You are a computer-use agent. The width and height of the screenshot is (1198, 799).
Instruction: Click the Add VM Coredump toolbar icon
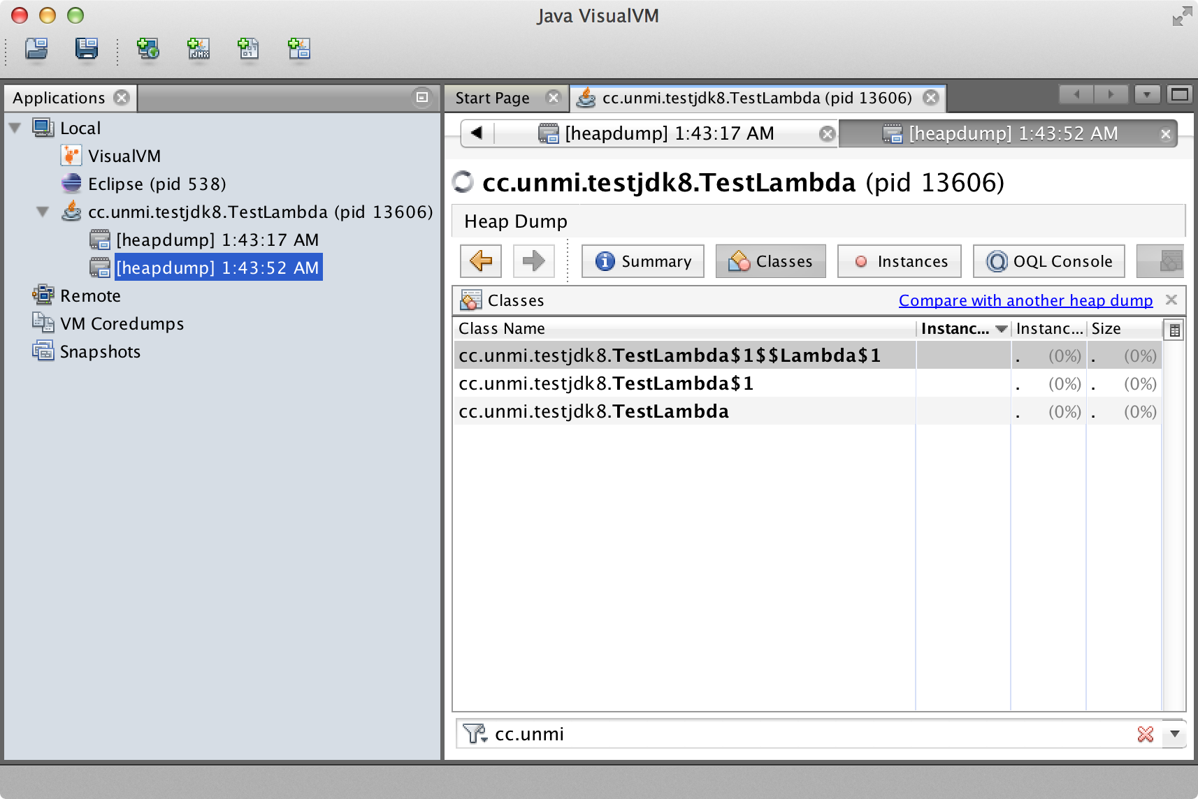tap(248, 49)
